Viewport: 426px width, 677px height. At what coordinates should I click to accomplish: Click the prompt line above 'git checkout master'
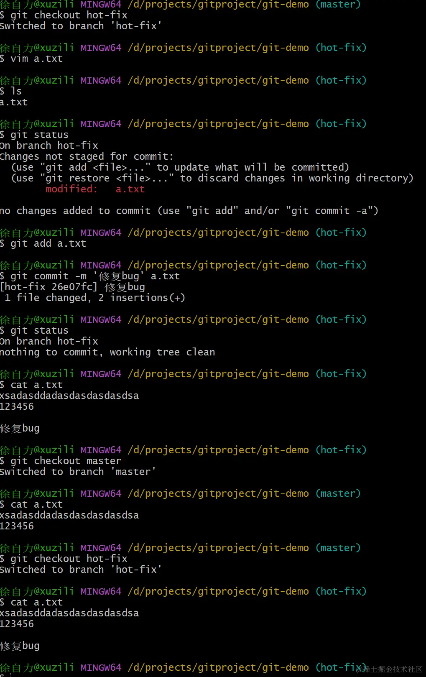click(x=184, y=450)
